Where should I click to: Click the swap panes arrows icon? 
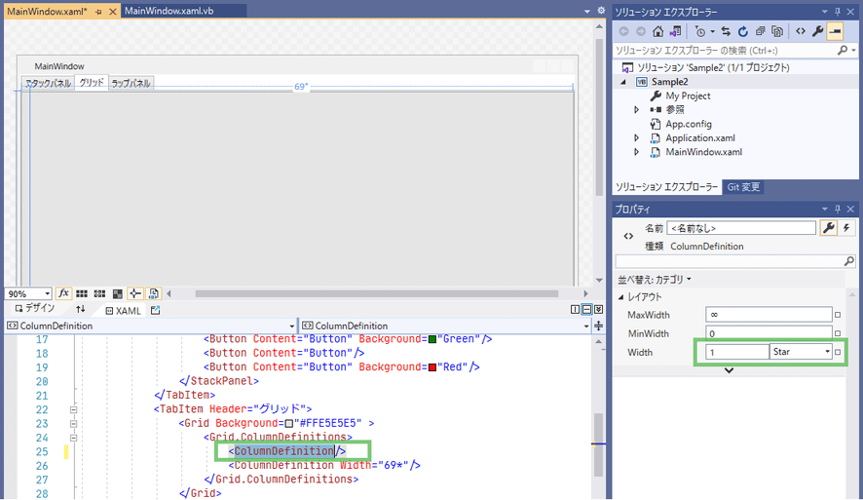tap(81, 309)
